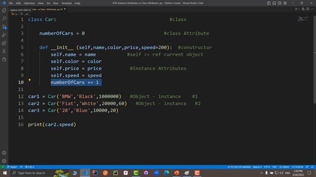Open the Source Control view

pyautogui.click(x=4, y=27)
